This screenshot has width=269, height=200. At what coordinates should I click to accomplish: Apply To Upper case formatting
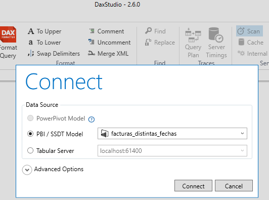44,31
